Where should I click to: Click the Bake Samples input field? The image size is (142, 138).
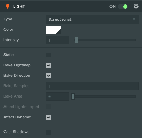tap(92, 86)
